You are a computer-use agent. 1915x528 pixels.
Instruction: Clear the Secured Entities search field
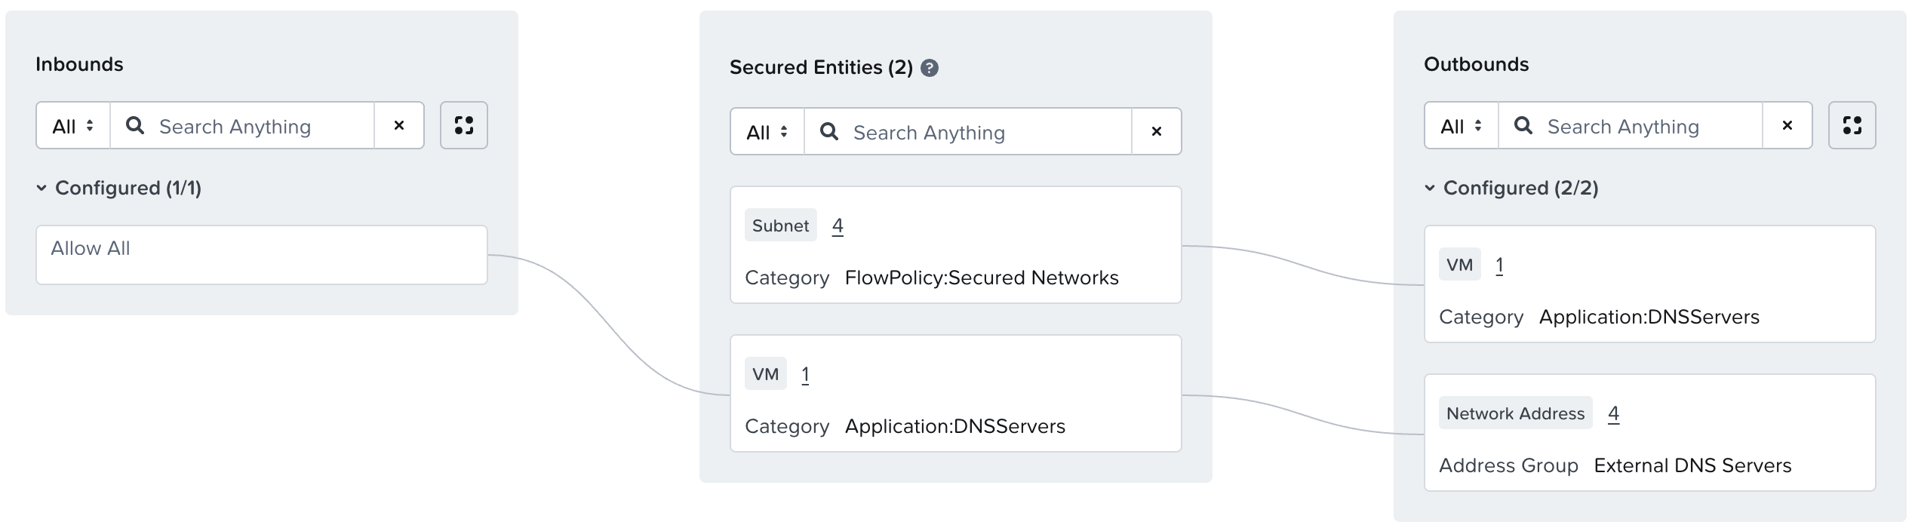point(1156,131)
